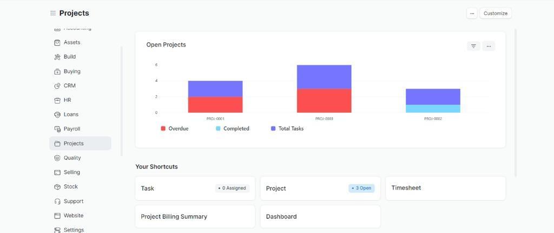Screen dimensions: 554x233
Task: Open the Quality module
Action: coord(80,158)
